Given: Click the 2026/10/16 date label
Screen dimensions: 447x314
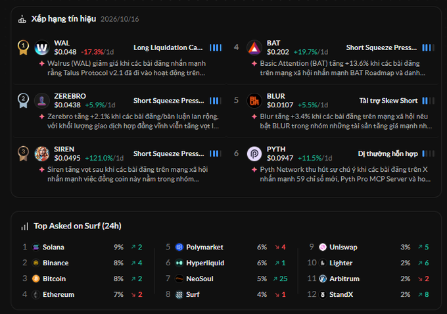Looking at the screenshot, I should [120, 19].
